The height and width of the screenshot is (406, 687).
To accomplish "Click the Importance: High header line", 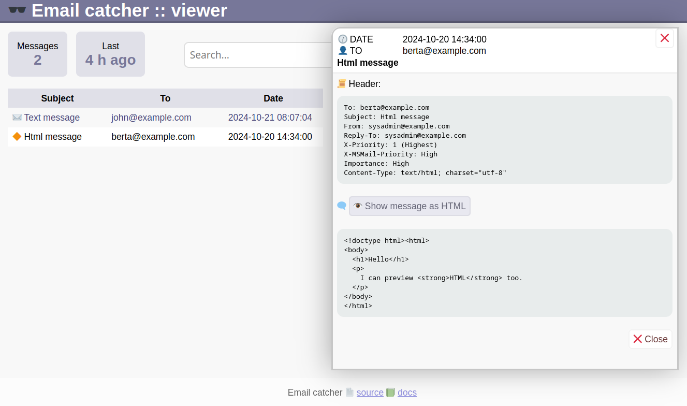I will click(x=376, y=163).
